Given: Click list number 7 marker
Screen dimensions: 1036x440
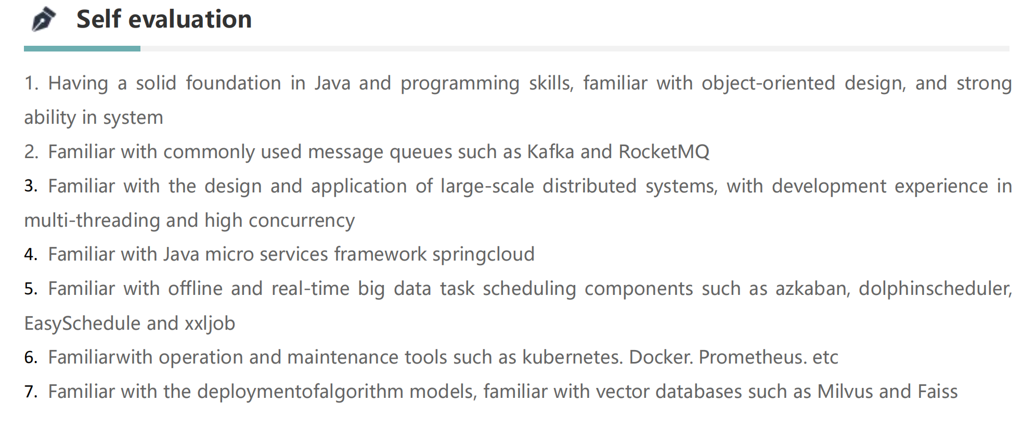Looking at the screenshot, I should click(x=31, y=392).
